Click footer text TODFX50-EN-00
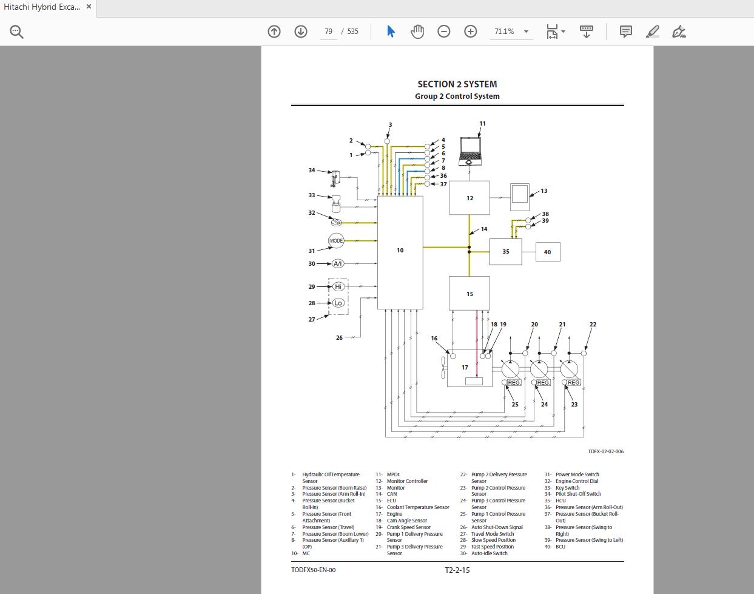The height and width of the screenshot is (594, 754). pyautogui.click(x=313, y=570)
